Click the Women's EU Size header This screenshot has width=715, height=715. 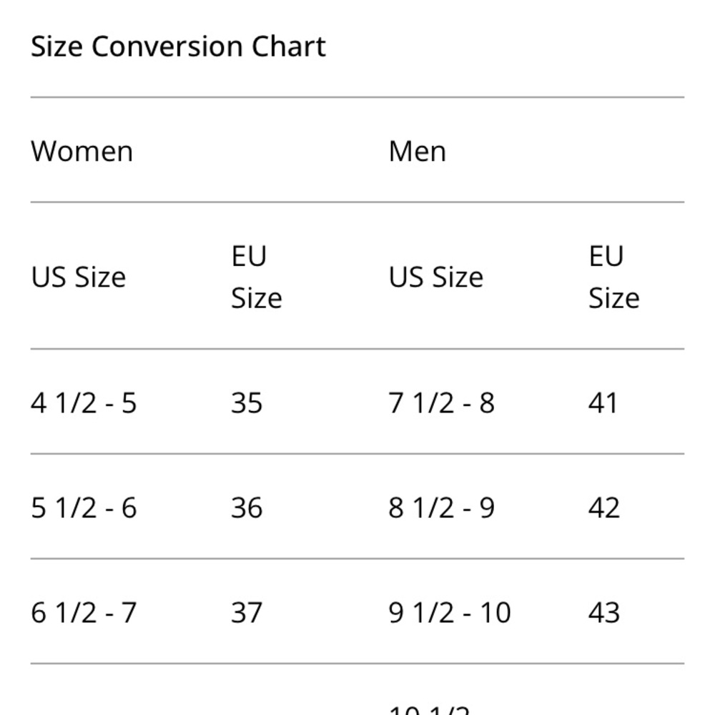point(257,277)
